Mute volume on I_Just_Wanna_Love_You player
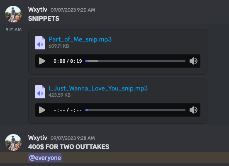 193,110
